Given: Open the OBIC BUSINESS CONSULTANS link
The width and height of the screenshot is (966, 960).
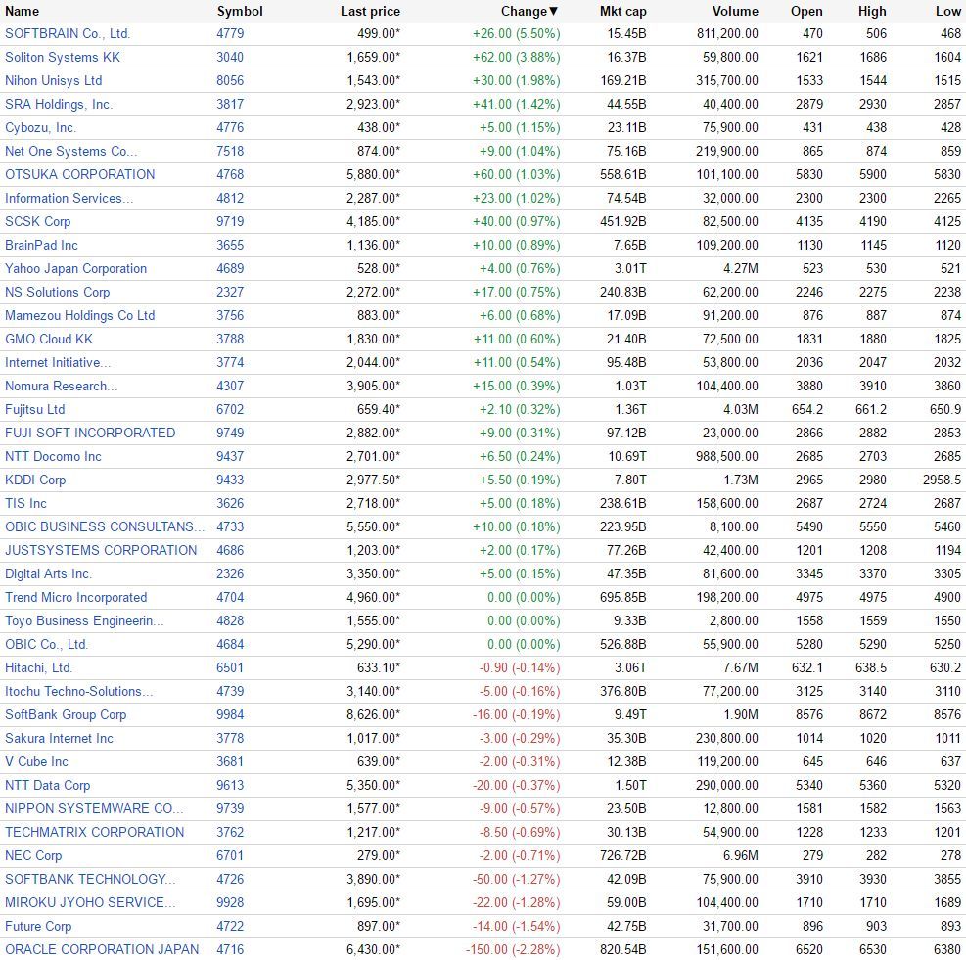Looking at the screenshot, I should pos(104,526).
